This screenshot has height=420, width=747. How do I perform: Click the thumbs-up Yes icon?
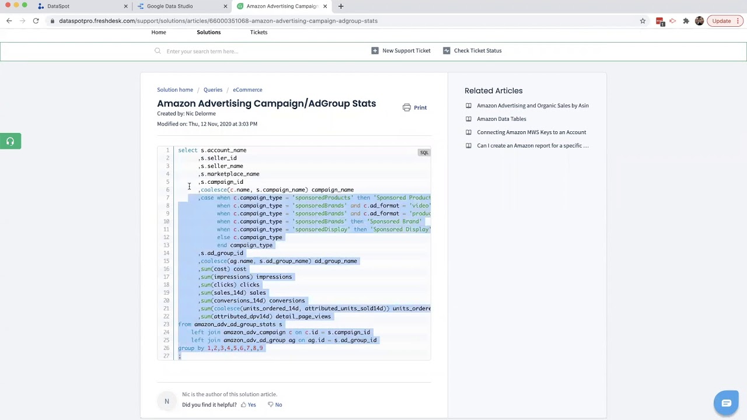(243, 405)
